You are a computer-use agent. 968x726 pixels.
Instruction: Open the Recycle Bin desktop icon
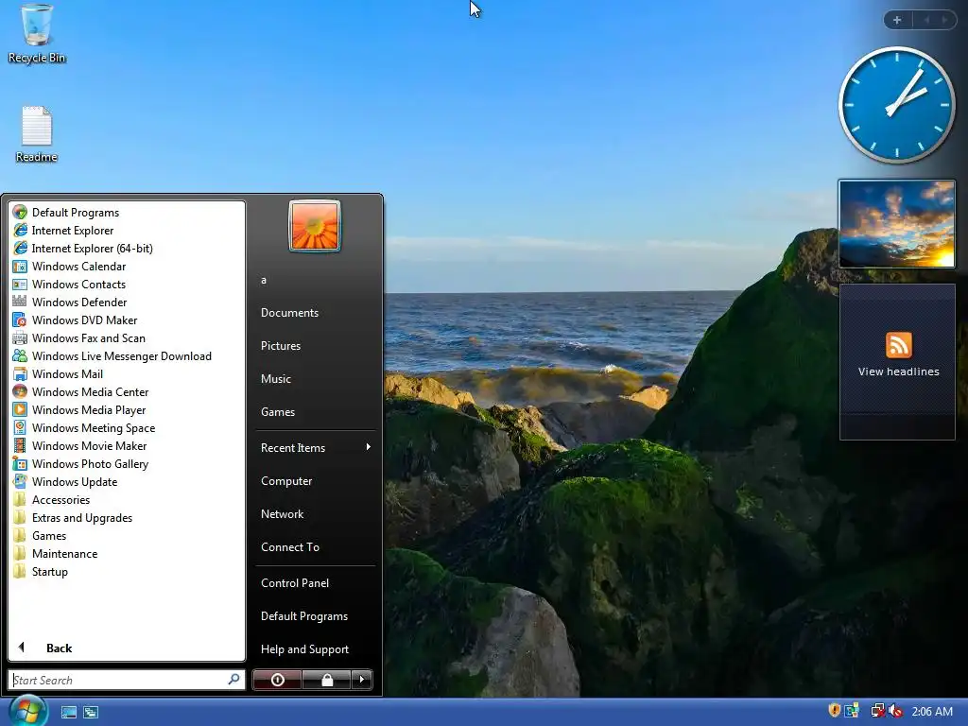(x=37, y=34)
